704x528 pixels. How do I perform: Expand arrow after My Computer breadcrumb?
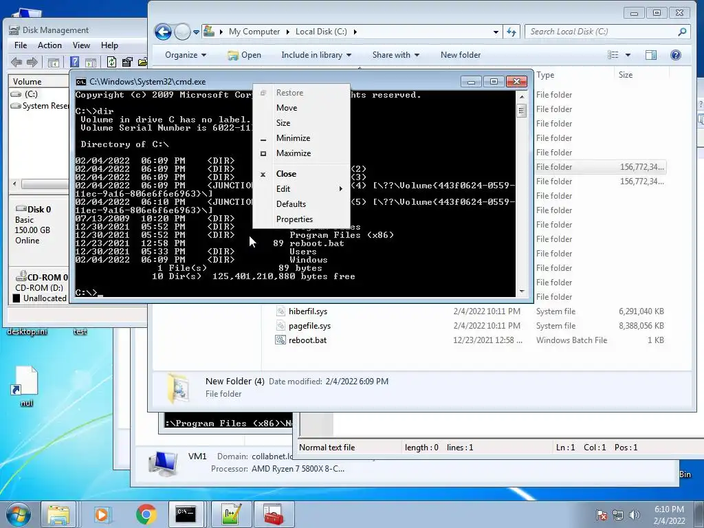point(288,32)
